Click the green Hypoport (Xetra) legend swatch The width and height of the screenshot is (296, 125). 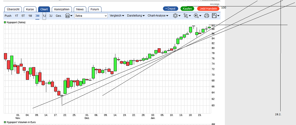tap(5, 22)
